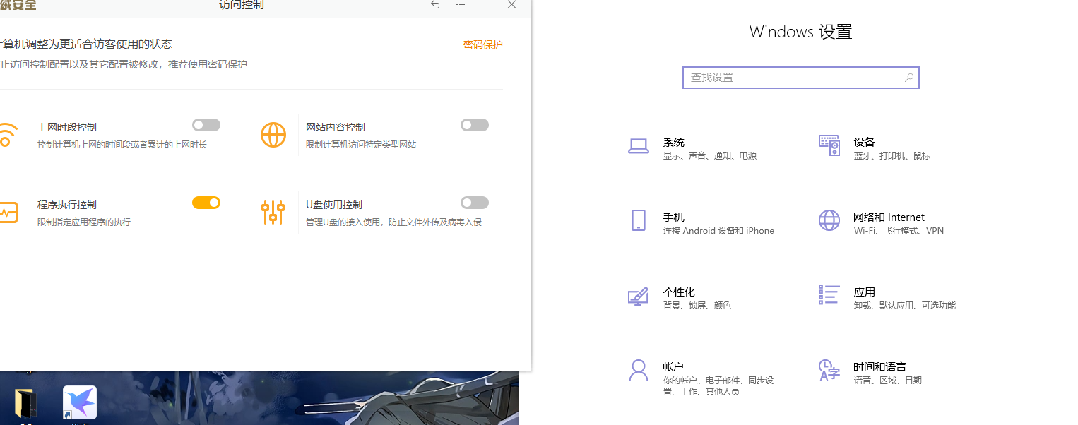This screenshot has width=1078, height=425.
Task: Turn on 网站内容控制
Action: (474, 125)
